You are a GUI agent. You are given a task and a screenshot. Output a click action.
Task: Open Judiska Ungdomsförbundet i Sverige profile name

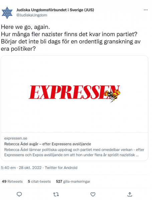tap(55, 10)
